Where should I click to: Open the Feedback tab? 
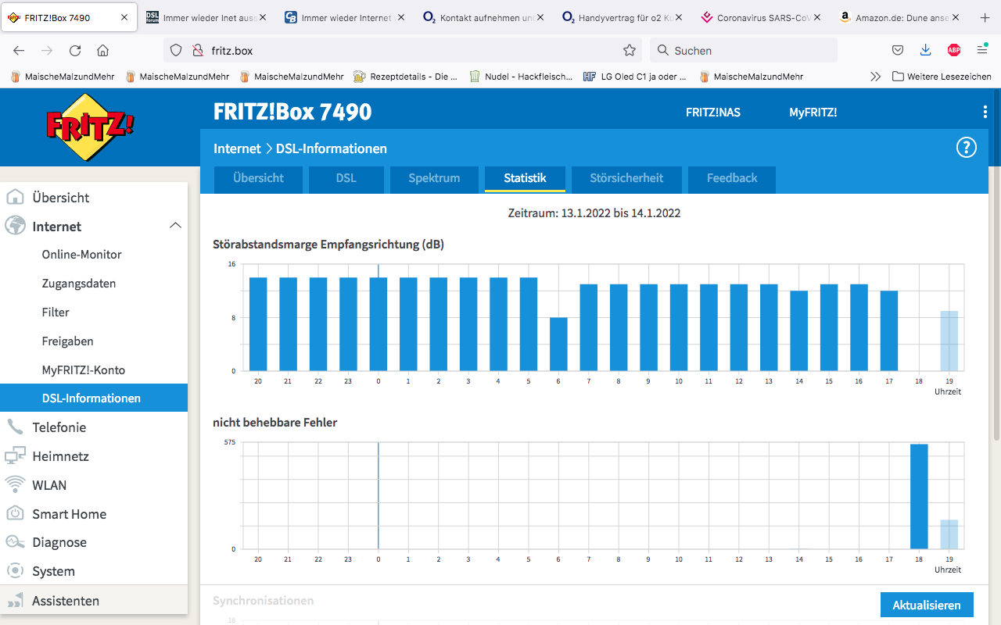tap(732, 179)
